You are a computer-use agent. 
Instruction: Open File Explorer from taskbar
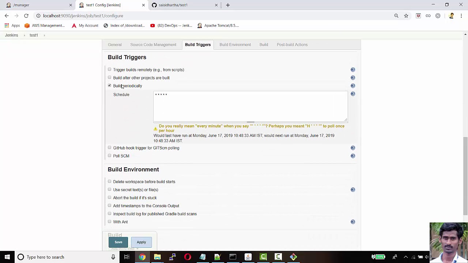(x=157, y=257)
